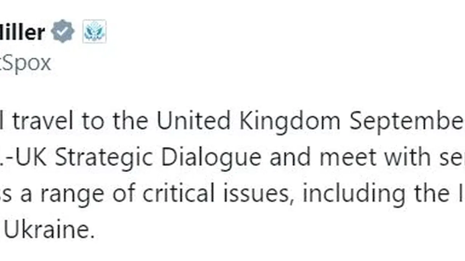The height and width of the screenshot is (261, 465).
Task: Click the word "Ukraine." ending the tweet
Action: (x=49, y=230)
